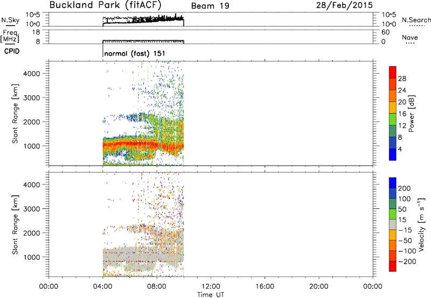431x298 pixels.
Task: Click the 'N.Search' legend label
Action: pyautogui.click(x=416, y=20)
